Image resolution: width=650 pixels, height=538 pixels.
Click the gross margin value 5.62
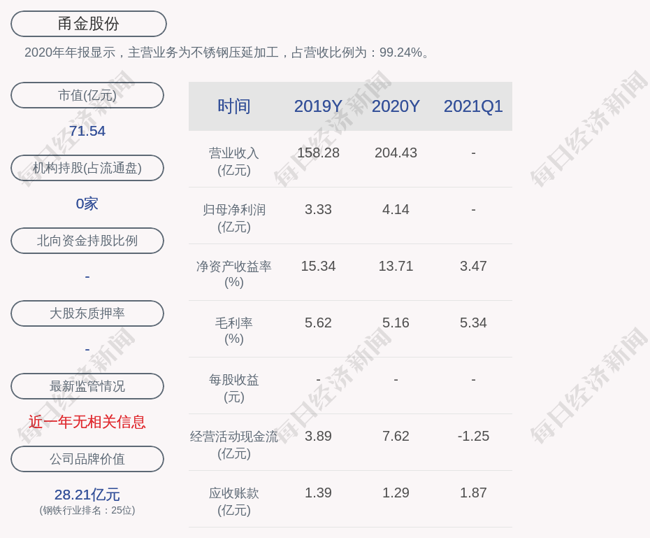[x=318, y=323]
